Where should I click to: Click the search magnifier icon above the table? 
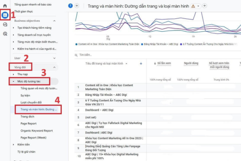tap(76, 55)
